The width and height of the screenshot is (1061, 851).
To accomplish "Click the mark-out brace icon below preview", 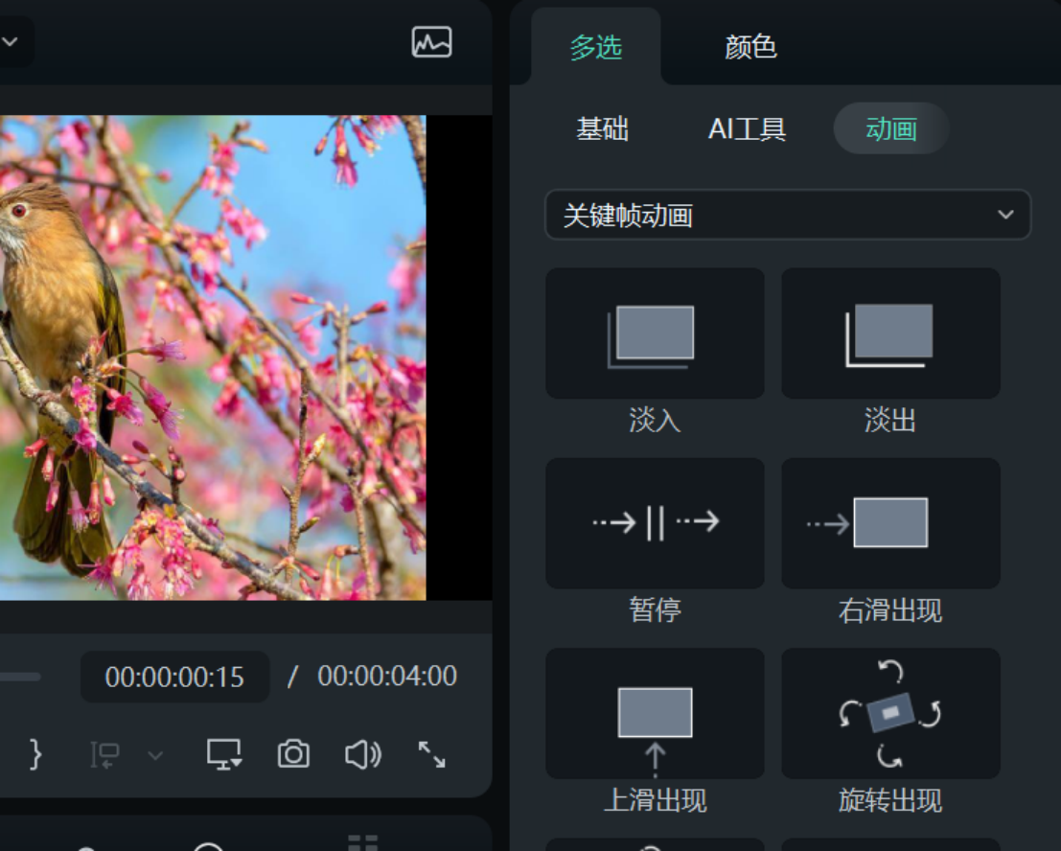I will point(36,754).
